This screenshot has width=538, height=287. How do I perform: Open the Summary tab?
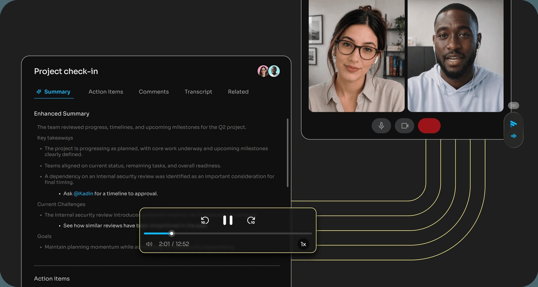tap(54, 92)
